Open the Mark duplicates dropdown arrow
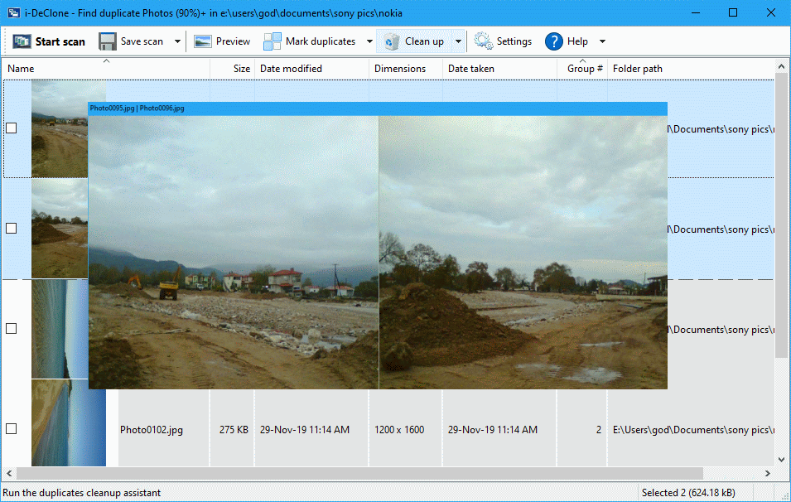Image resolution: width=791 pixels, height=502 pixels. pyautogui.click(x=369, y=41)
